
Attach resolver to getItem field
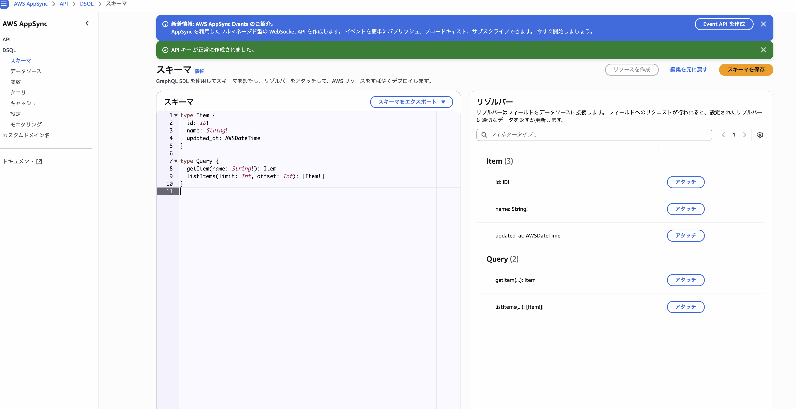685,280
